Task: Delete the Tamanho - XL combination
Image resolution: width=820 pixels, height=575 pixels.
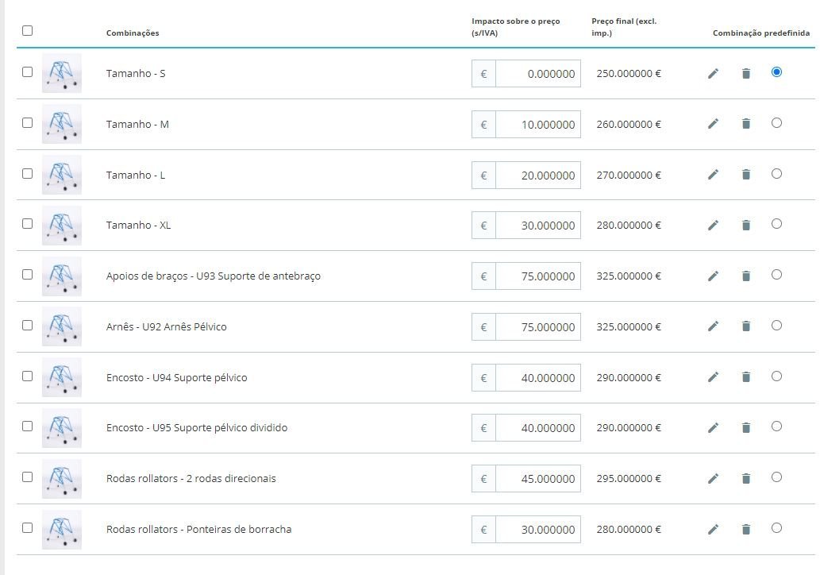Action: [x=746, y=226]
